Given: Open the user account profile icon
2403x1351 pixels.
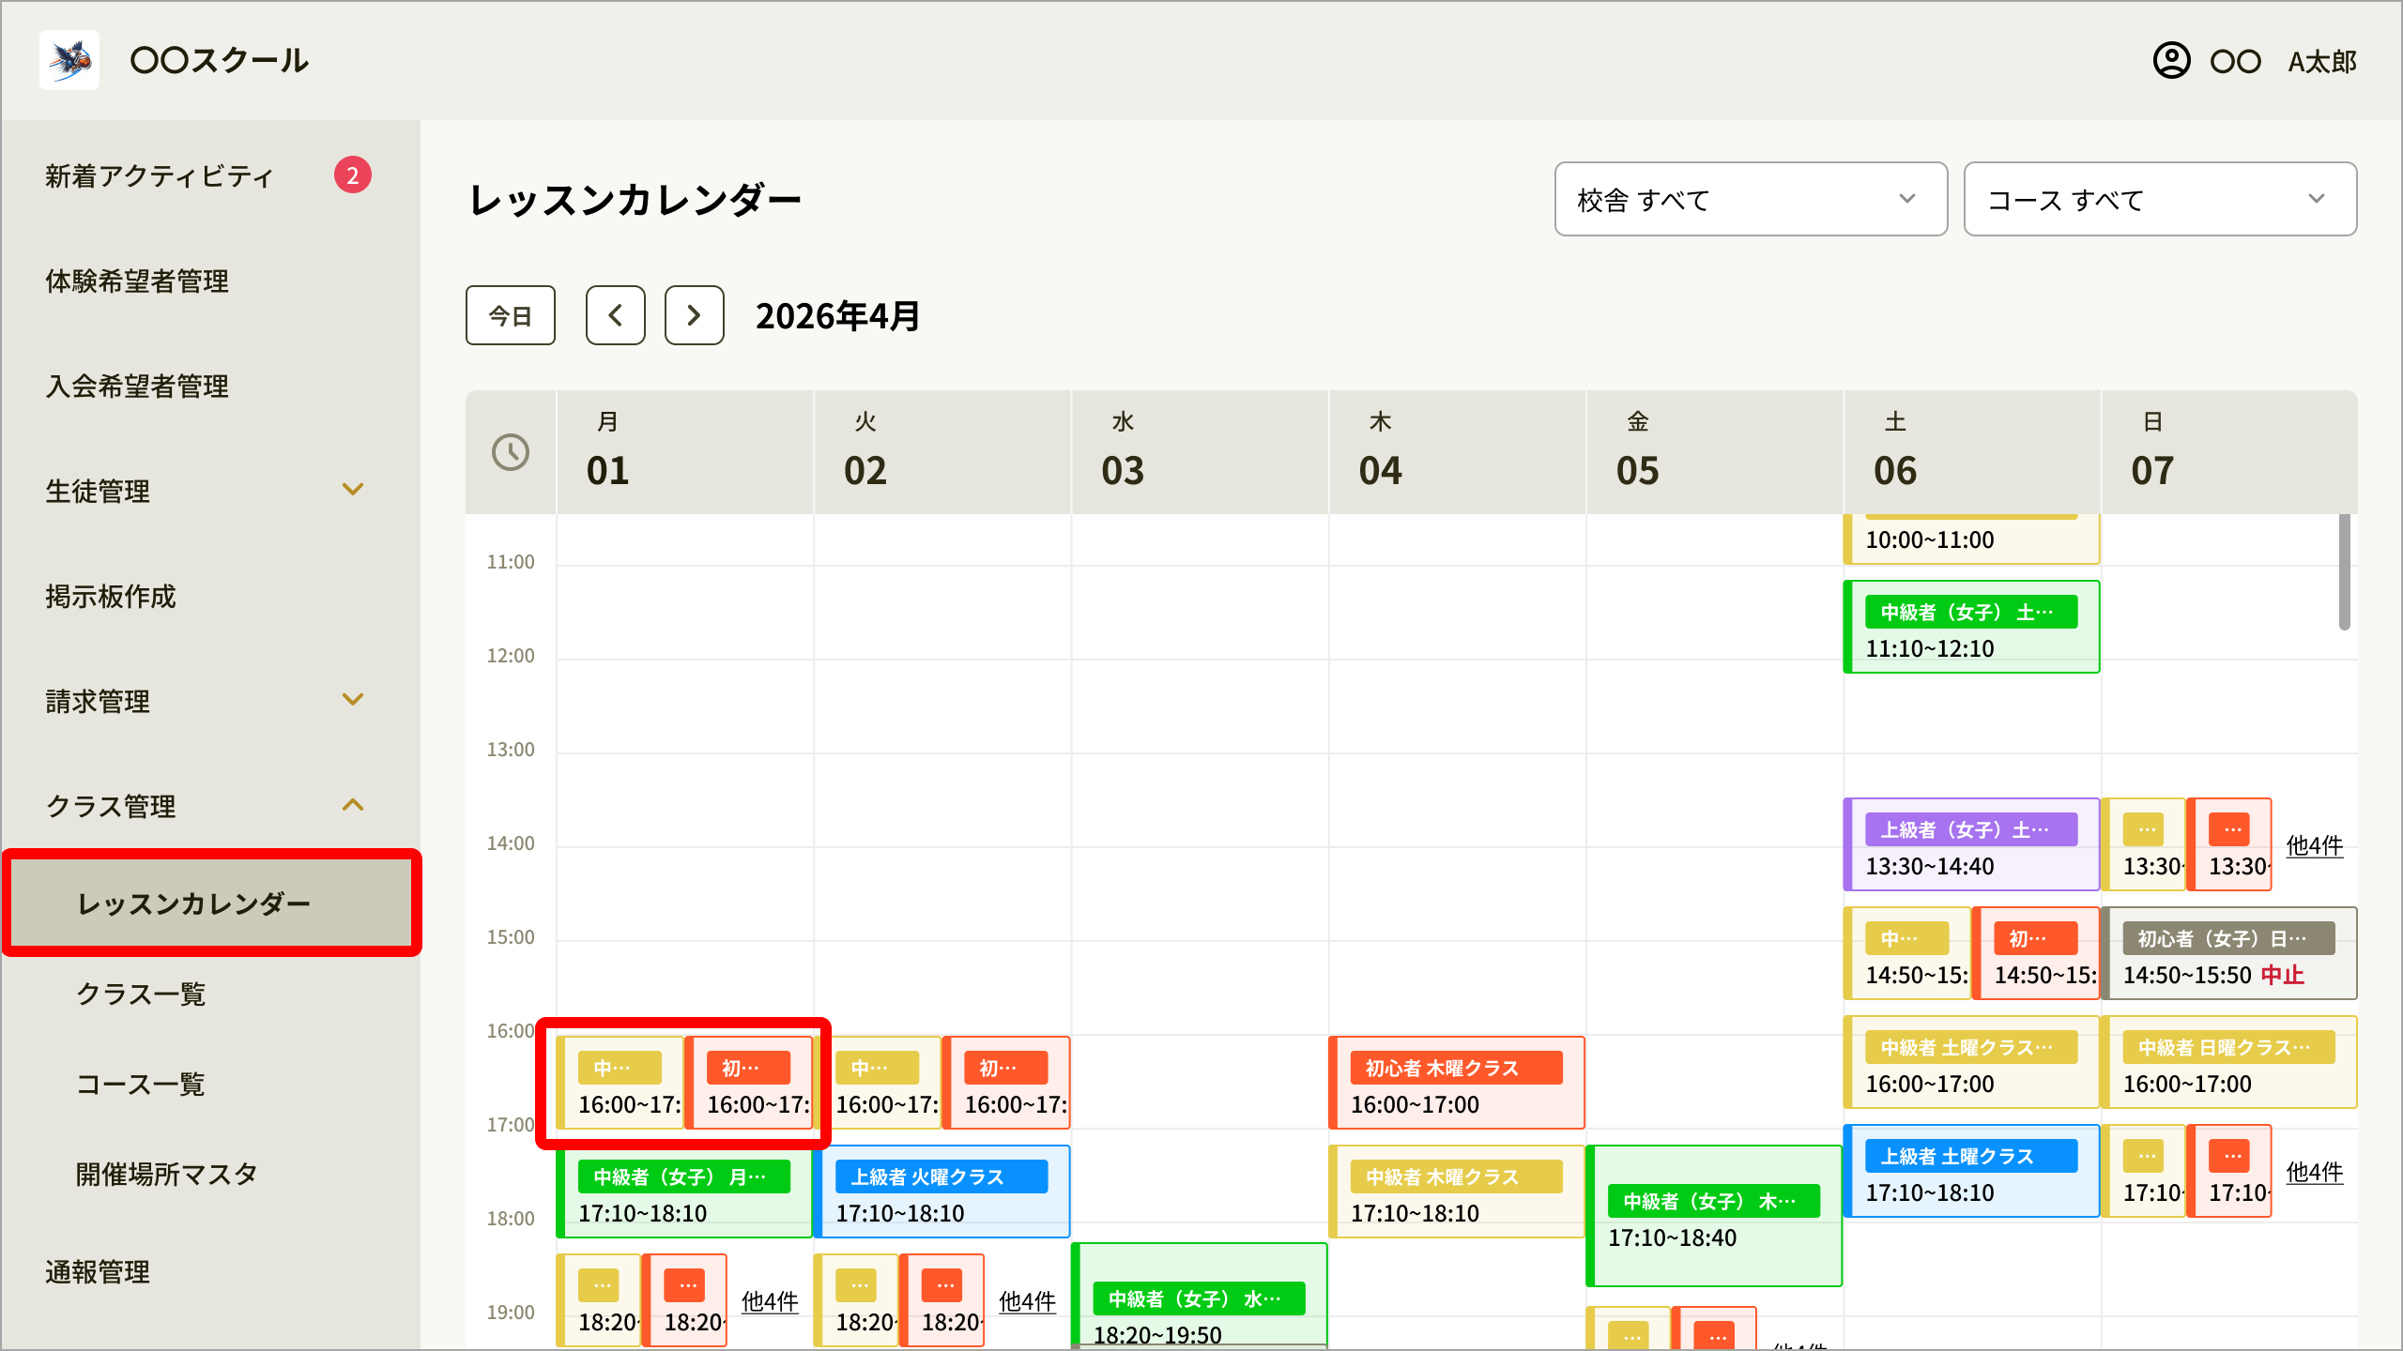Looking at the screenshot, I should [2171, 61].
